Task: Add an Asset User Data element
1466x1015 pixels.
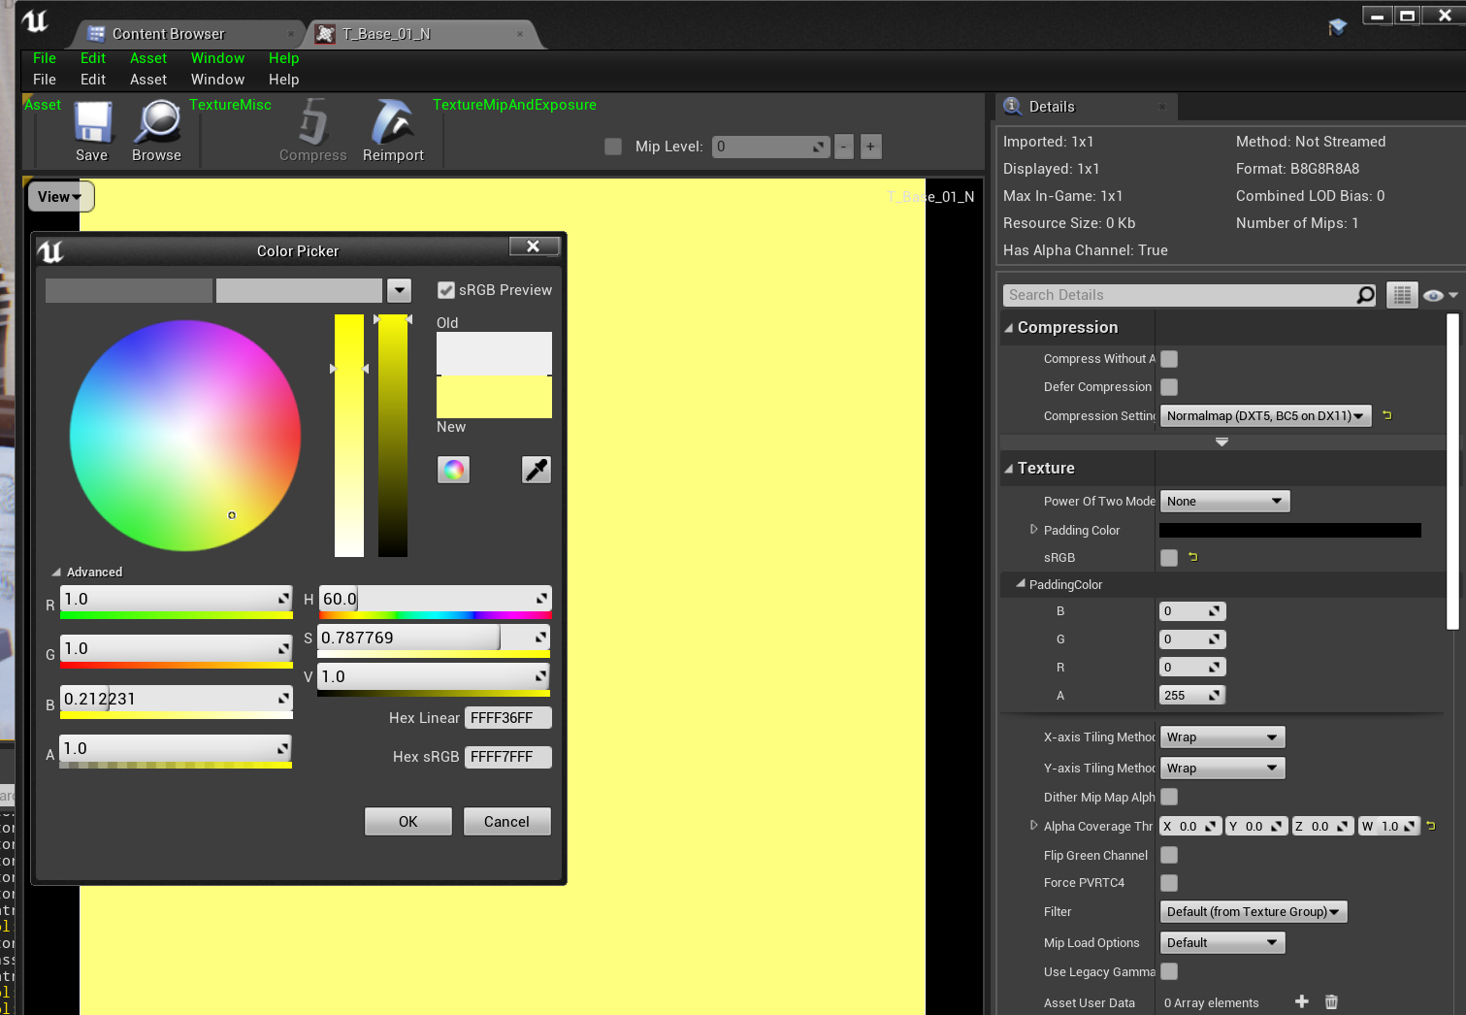Action: point(1302,1001)
